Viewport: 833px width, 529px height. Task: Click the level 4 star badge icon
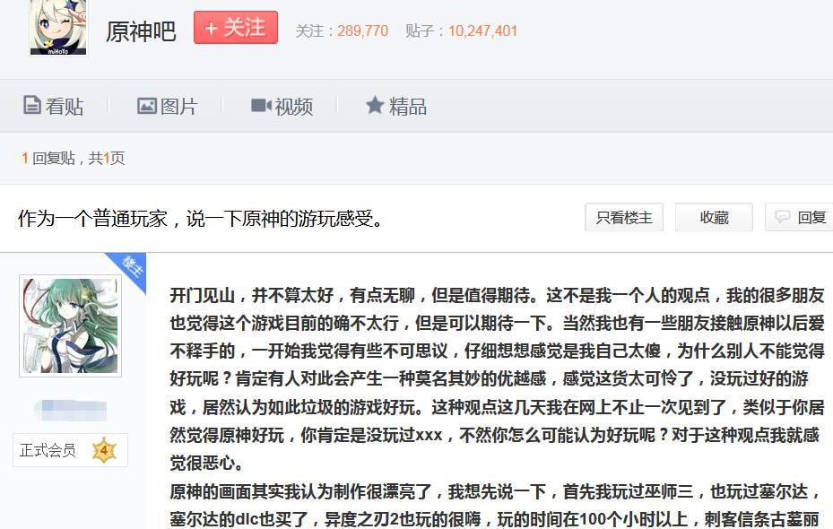coord(104,450)
